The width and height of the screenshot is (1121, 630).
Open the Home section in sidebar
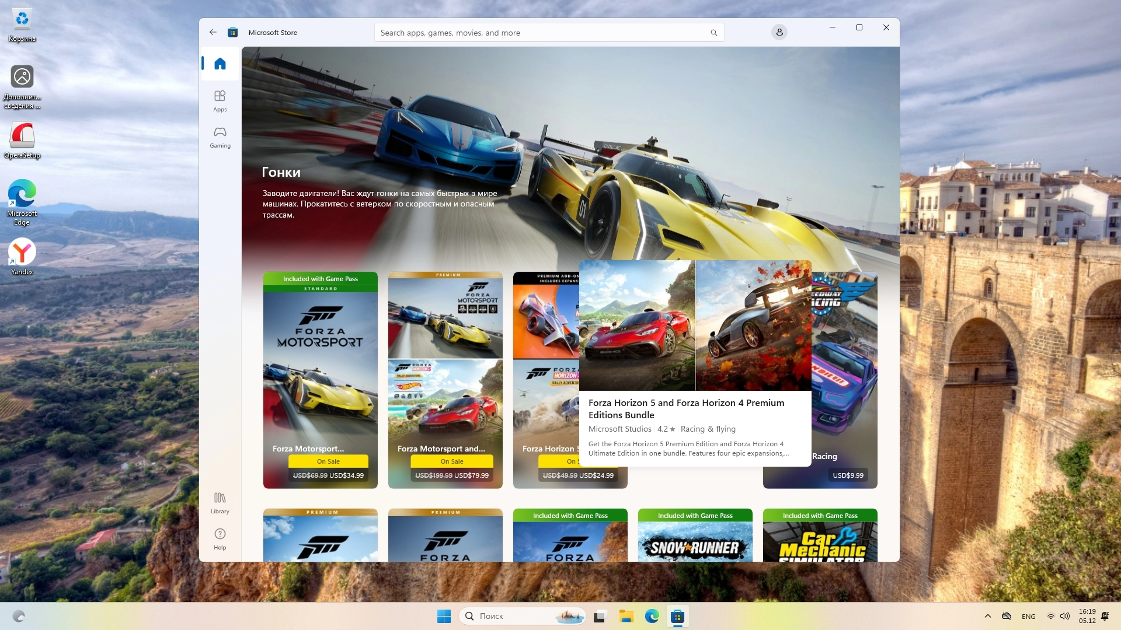(220, 64)
